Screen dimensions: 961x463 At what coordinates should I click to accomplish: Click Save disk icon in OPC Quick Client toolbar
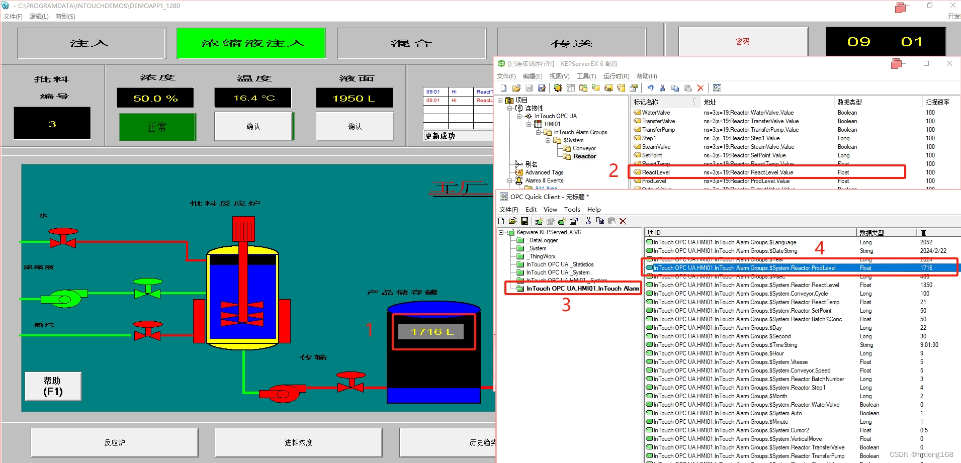pos(525,221)
